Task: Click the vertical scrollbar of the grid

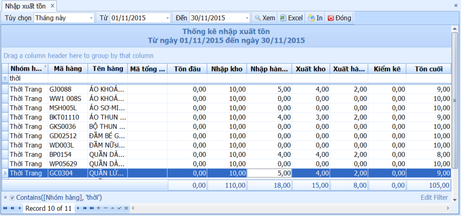Action: (x=454, y=100)
